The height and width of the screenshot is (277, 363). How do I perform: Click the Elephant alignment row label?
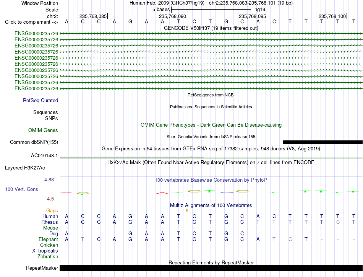[x=48, y=239]
